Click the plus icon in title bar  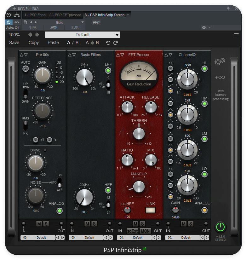pos(14,8)
